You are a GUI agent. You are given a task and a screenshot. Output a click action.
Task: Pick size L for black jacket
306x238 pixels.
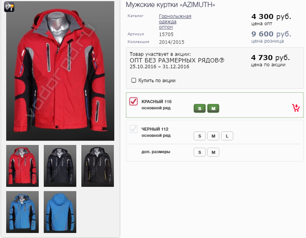(227, 136)
